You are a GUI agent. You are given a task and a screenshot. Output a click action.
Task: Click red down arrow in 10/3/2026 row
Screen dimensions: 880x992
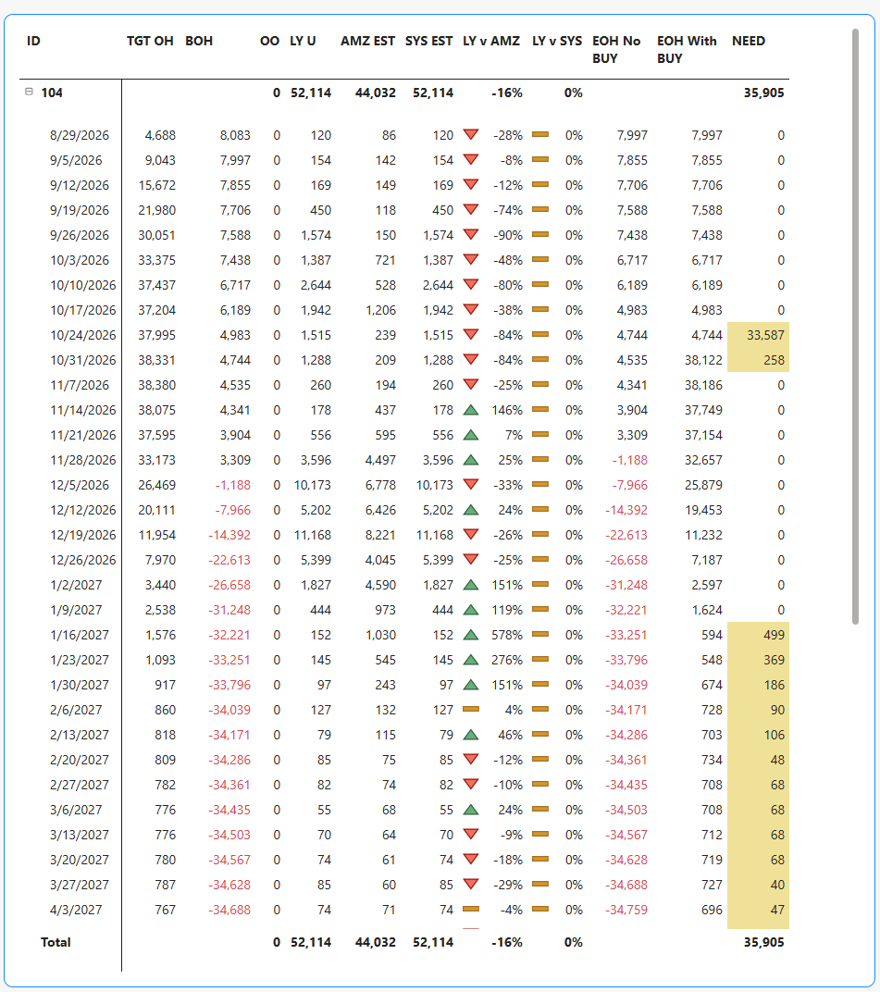pyautogui.click(x=471, y=259)
